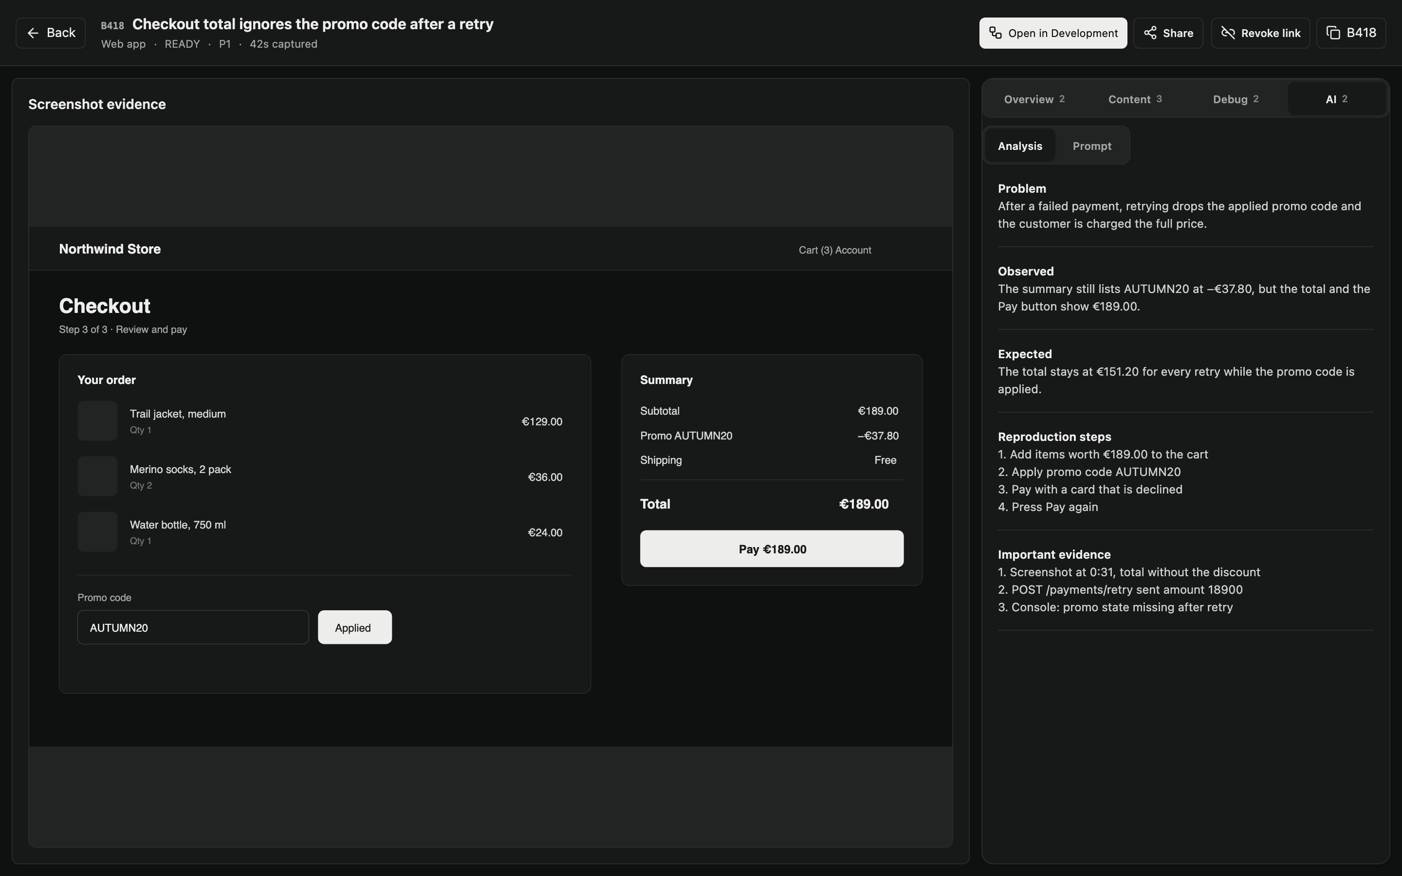Share this bug report
1402x876 pixels.
[1167, 33]
